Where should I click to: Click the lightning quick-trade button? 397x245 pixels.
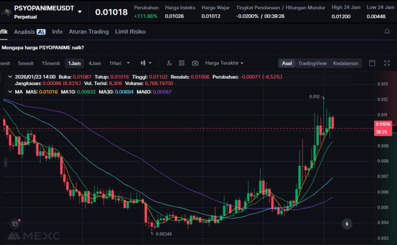pyautogui.click(x=347, y=224)
